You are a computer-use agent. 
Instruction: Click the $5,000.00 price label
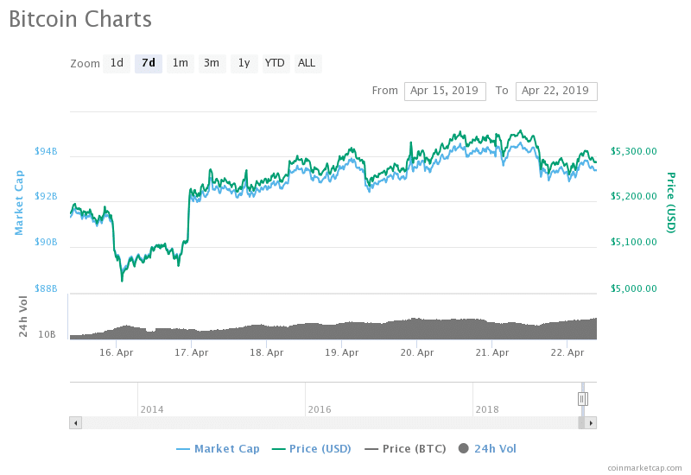click(634, 288)
